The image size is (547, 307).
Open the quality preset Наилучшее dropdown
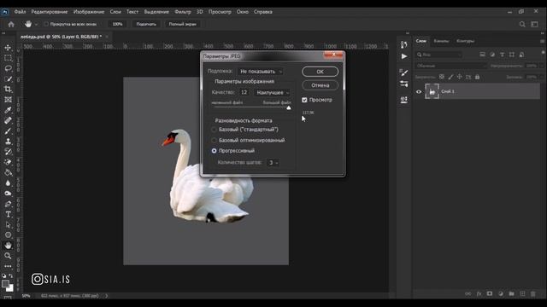click(x=273, y=93)
